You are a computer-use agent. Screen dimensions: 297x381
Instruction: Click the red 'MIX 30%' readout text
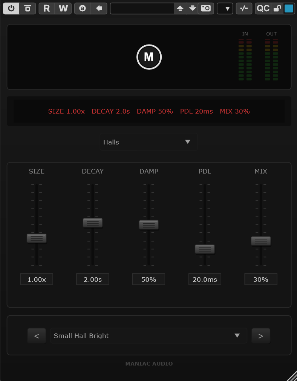click(x=235, y=112)
